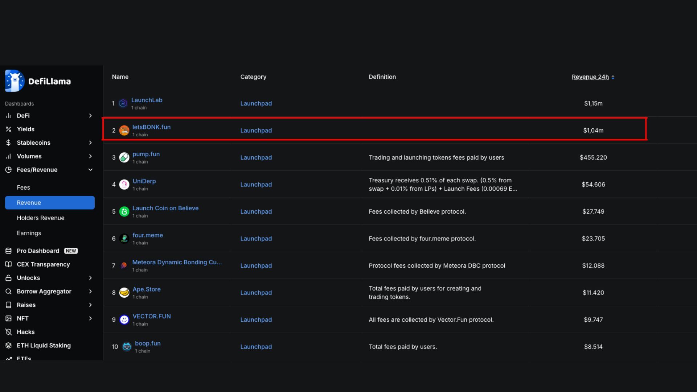This screenshot has width=697, height=392.
Task: Open the four.meme protocol link
Action: pos(148,235)
